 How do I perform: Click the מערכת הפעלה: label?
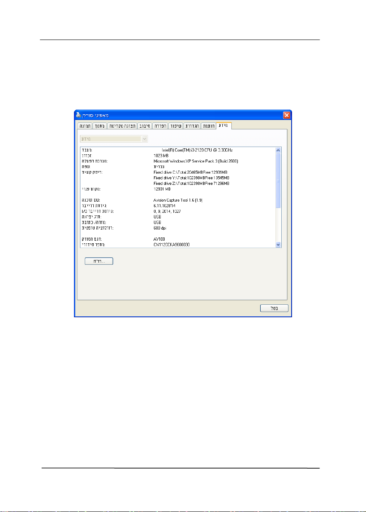tap(95, 161)
